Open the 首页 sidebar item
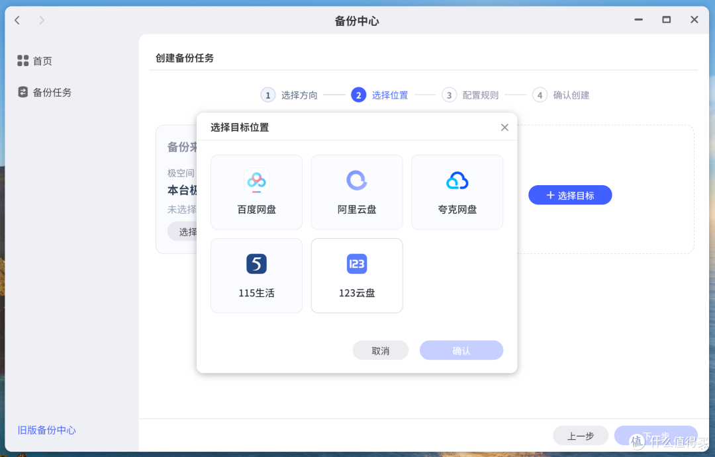This screenshot has width=715, height=457. click(x=34, y=61)
